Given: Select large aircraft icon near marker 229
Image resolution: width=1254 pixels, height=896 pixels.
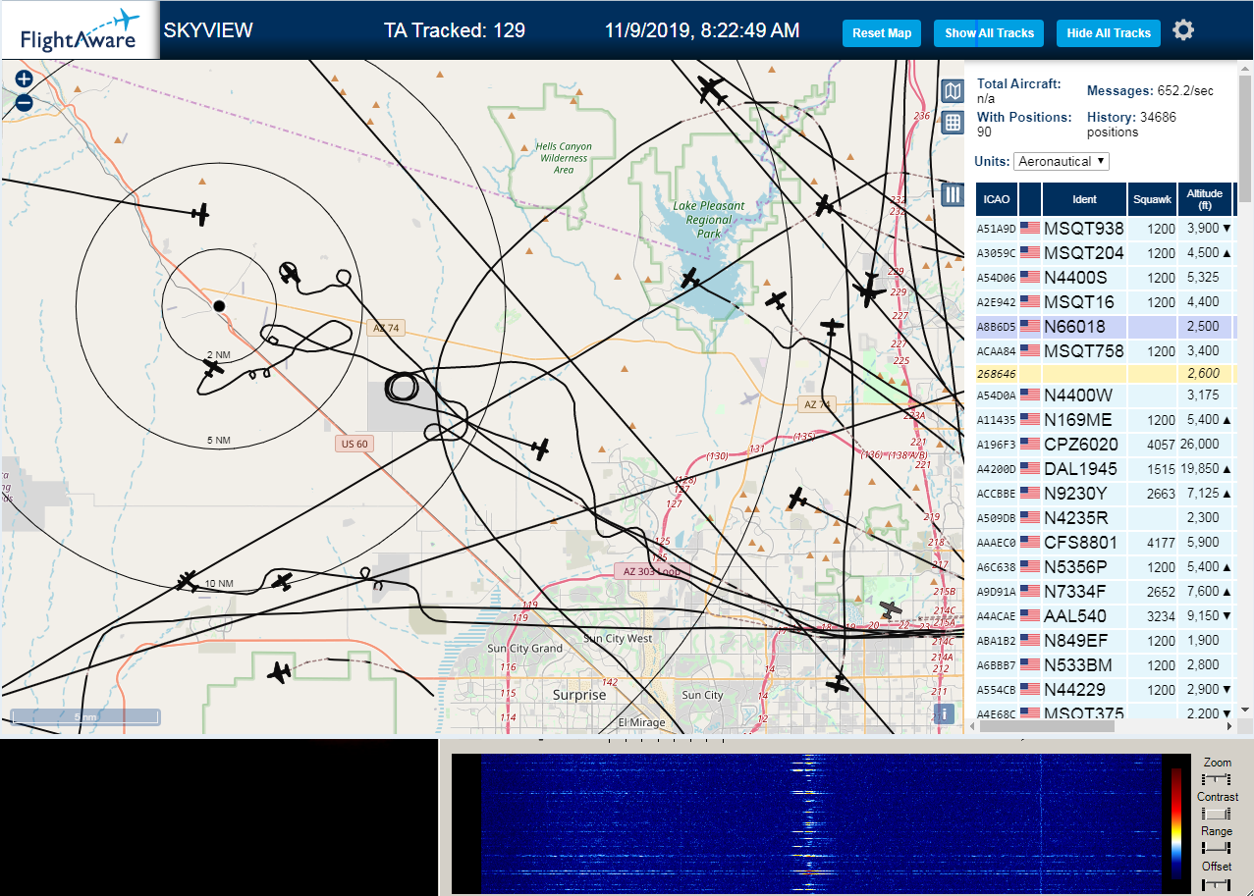Looking at the screenshot, I should tap(869, 289).
